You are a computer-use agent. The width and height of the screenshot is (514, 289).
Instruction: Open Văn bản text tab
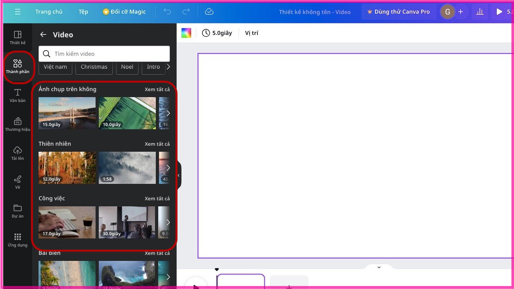(18, 96)
